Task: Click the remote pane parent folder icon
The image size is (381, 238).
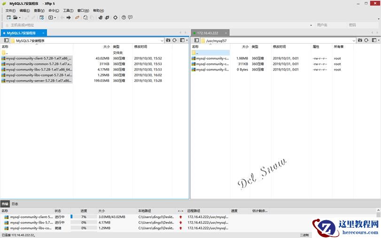Action: [x=360, y=40]
